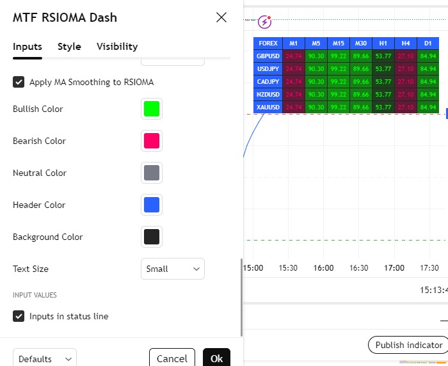Open the Header Color blue swatch
The image size is (448, 366).
152,205
